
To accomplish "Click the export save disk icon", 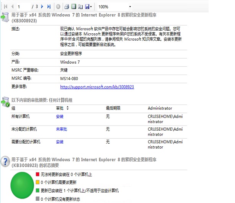I will [x=87, y=7].
